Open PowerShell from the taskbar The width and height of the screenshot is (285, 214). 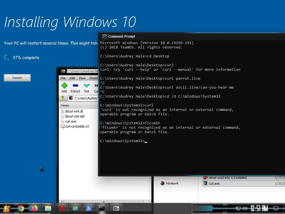click(89, 208)
